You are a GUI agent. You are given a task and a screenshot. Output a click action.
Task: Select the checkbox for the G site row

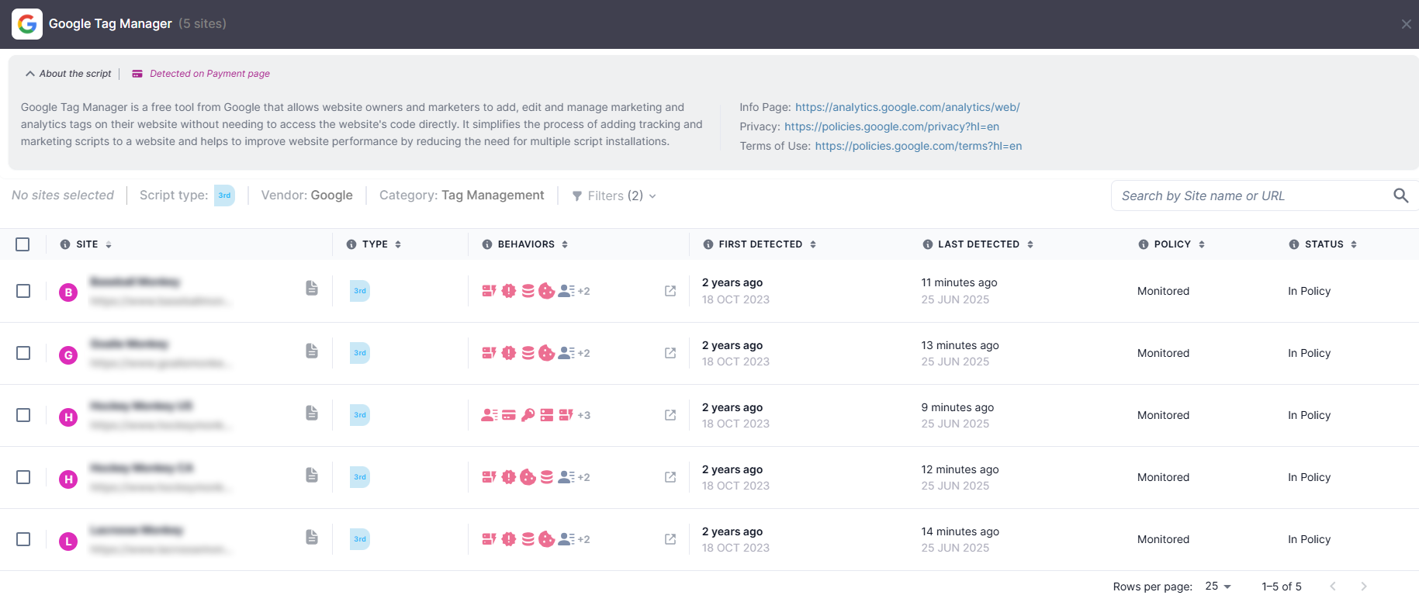[23, 353]
